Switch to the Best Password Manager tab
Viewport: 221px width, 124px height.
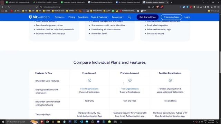100,2
